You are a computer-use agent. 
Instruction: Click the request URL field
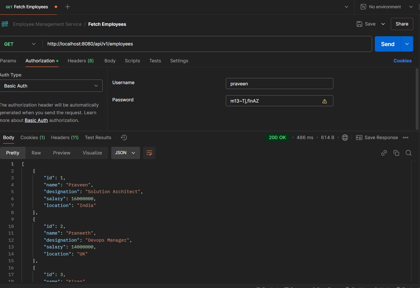click(207, 44)
